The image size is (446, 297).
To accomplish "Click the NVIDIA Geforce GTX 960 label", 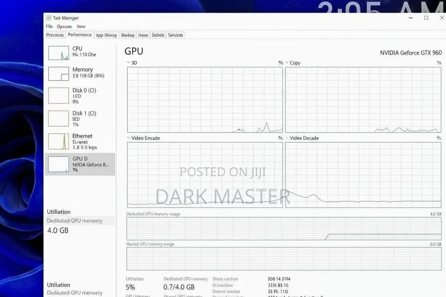I will (411, 53).
